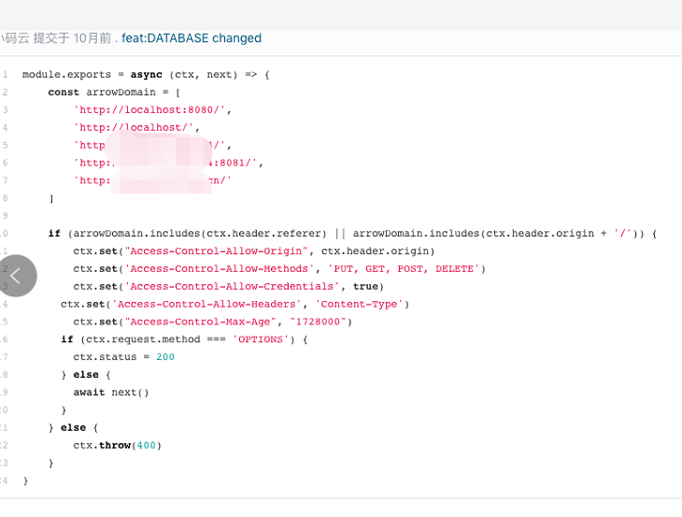
Task: Click the 提交于 10月前 timestamp text
Action: 73,38
